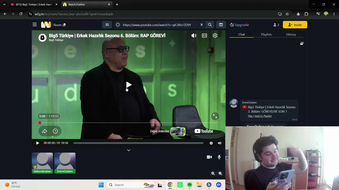339x190 pixels.
Task: Open the apps grid selector
Action: coord(107,25)
